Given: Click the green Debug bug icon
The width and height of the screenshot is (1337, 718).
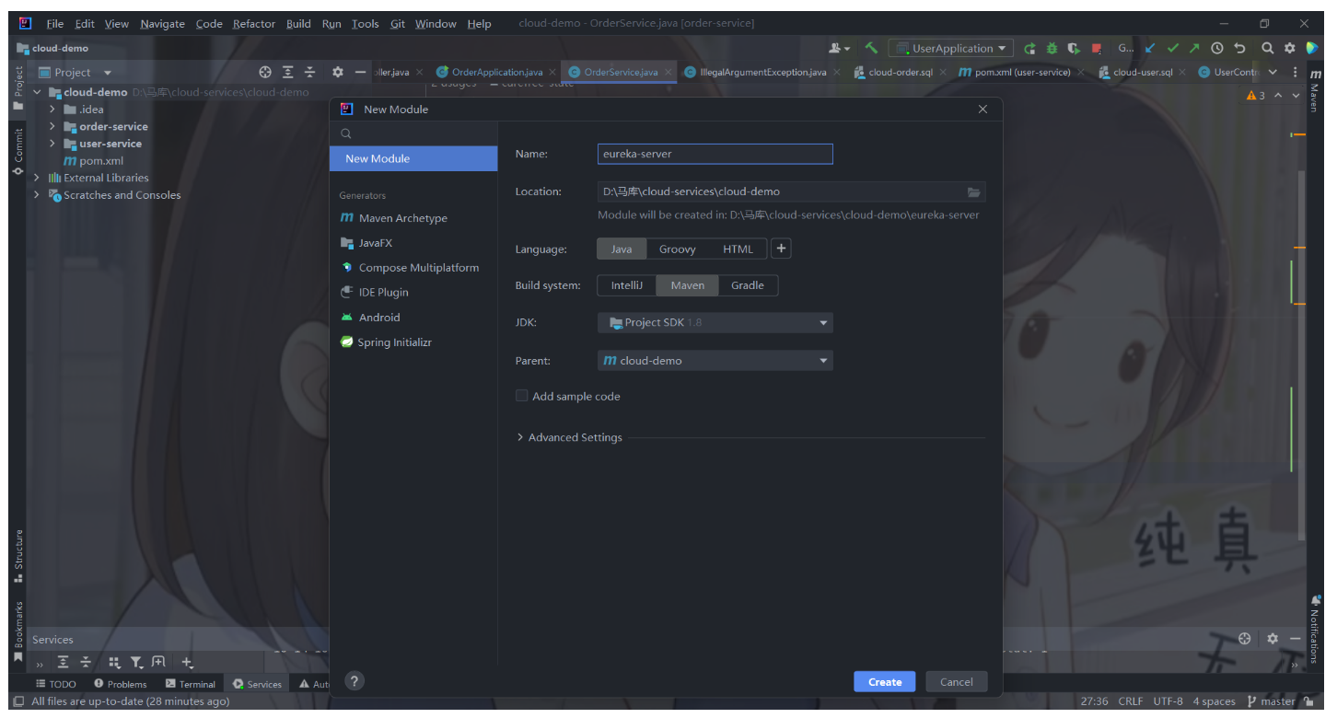Looking at the screenshot, I should 1052,48.
